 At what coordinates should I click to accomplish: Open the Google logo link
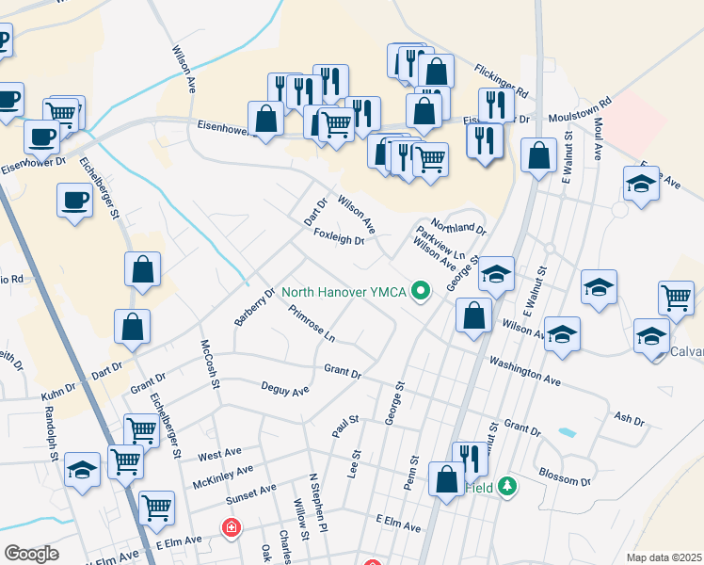click(x=31, y=553)
